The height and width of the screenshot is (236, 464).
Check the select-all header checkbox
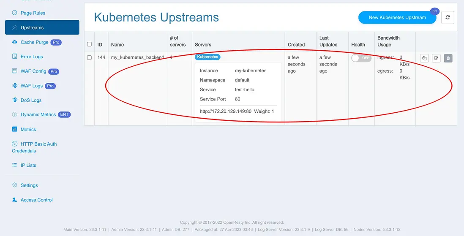coord(89,44)
